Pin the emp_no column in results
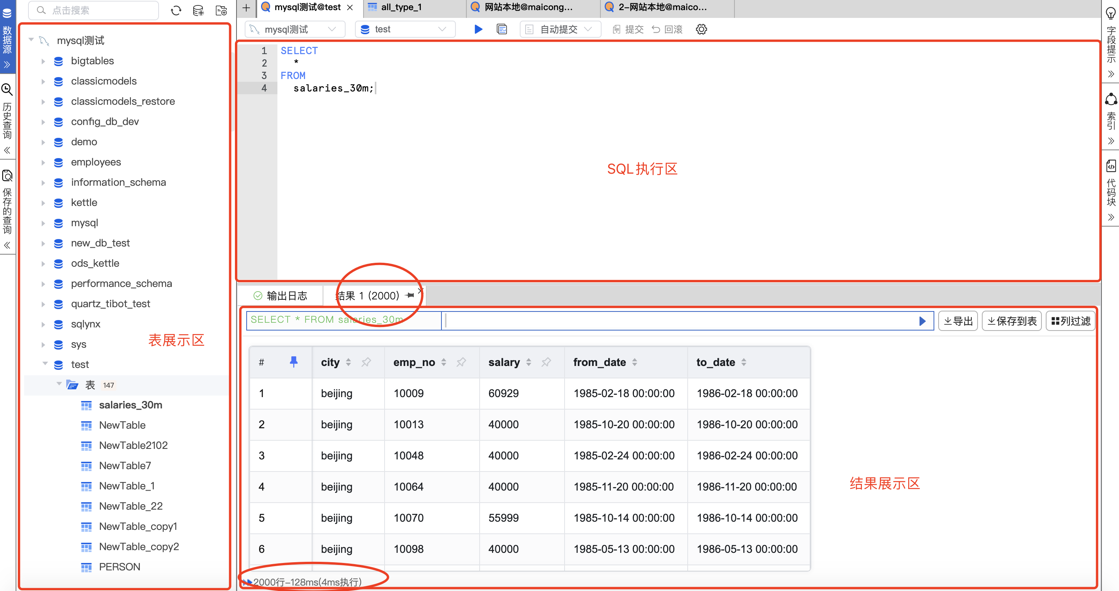This screenshot has height=591, width=1119. coord(461,362)
